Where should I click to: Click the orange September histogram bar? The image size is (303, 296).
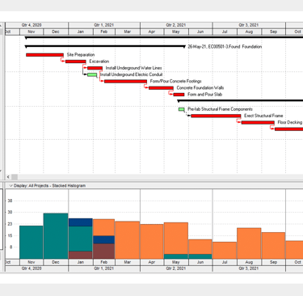273,246
